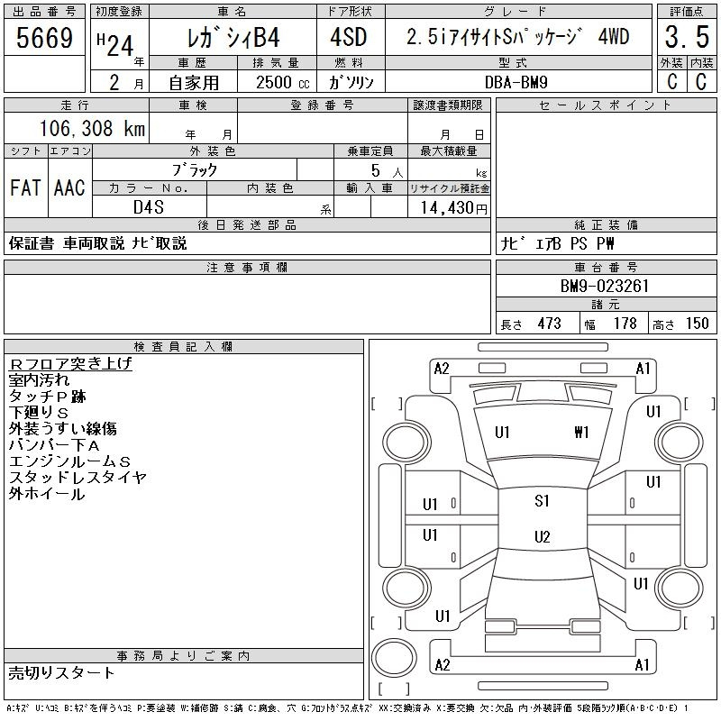
Task: Click the car name レガシィB4
Action: tap(233, 37)
